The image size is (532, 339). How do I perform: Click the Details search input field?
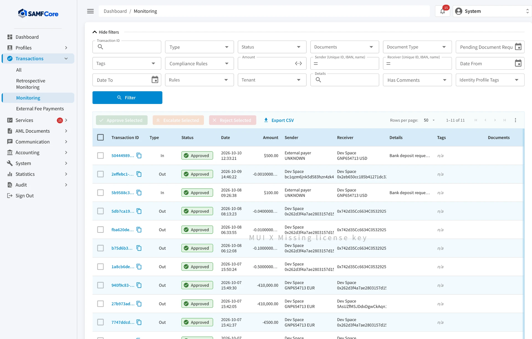point(345,80)
